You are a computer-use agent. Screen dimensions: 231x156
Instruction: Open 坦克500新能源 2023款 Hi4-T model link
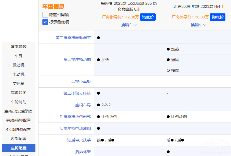198,6
